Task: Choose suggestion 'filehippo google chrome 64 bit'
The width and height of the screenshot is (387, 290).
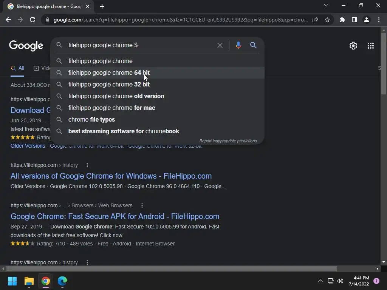Action: coord(158,73)
